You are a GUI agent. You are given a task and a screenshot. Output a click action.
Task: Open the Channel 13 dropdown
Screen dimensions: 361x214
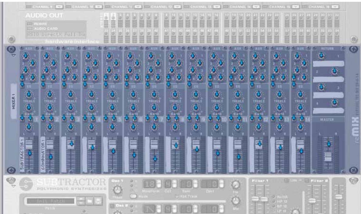(217, 7)
